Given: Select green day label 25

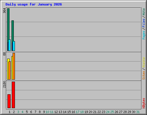Looking at the screenshot, I should (112, 112).
